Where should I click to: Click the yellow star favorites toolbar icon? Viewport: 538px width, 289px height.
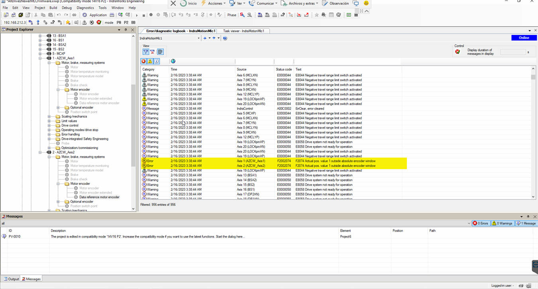click(68, 23)
